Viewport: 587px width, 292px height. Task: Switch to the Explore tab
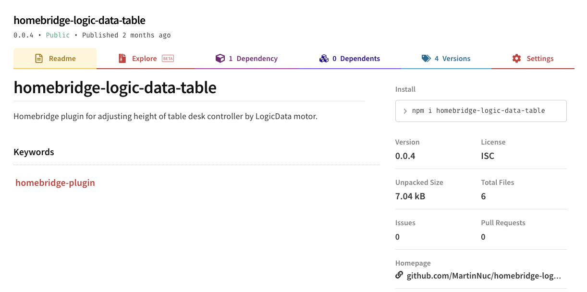click(146, 59)
